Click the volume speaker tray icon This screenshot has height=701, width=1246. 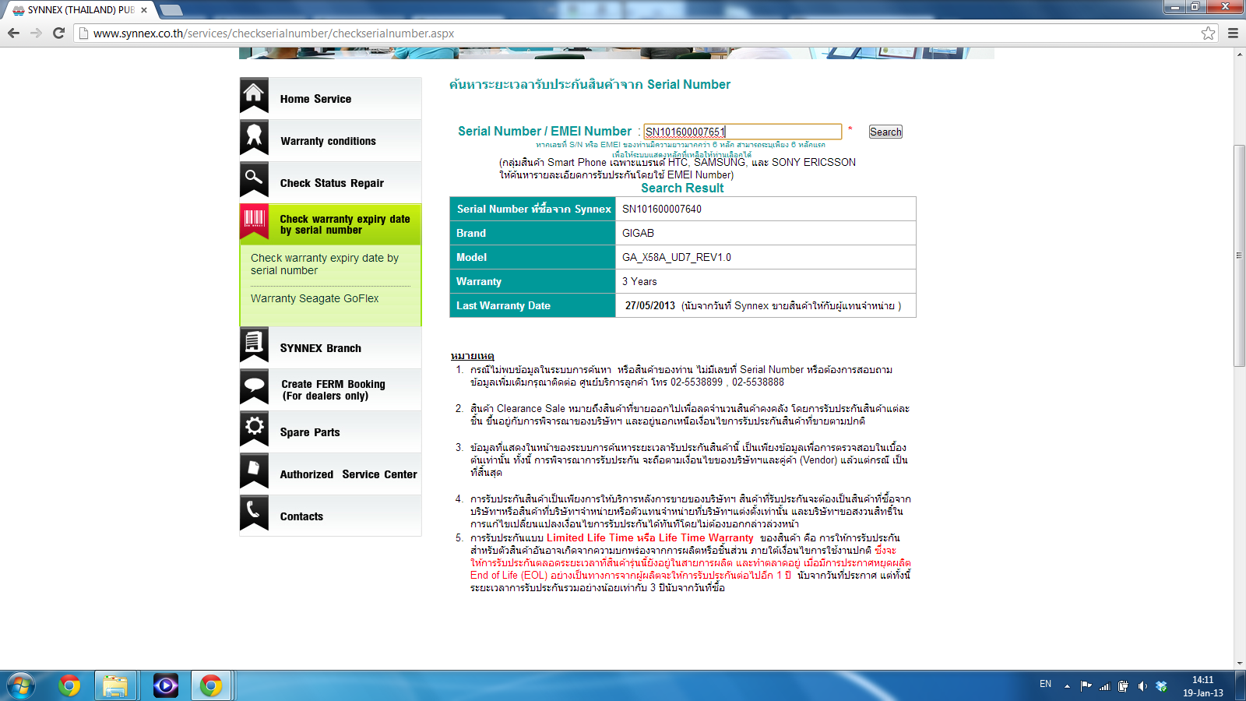tap(1142, 686)
